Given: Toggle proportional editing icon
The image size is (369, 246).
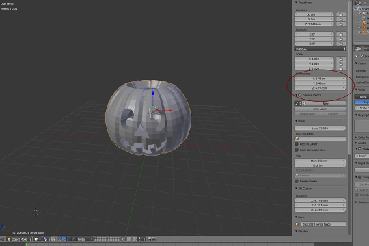Looking at the screenshot, I should click(x=129, y=239).
